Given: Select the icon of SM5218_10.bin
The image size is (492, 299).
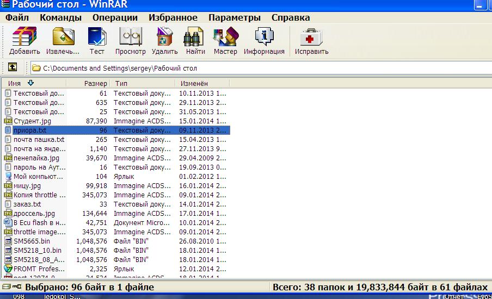Looking at the screenshot, I should point(8,251).
